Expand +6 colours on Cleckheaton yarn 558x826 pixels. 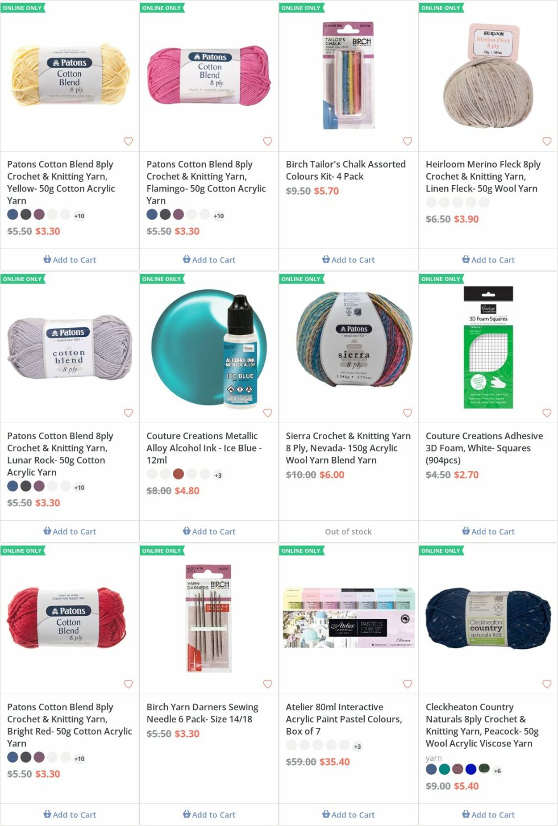click(x=497, y=771)
